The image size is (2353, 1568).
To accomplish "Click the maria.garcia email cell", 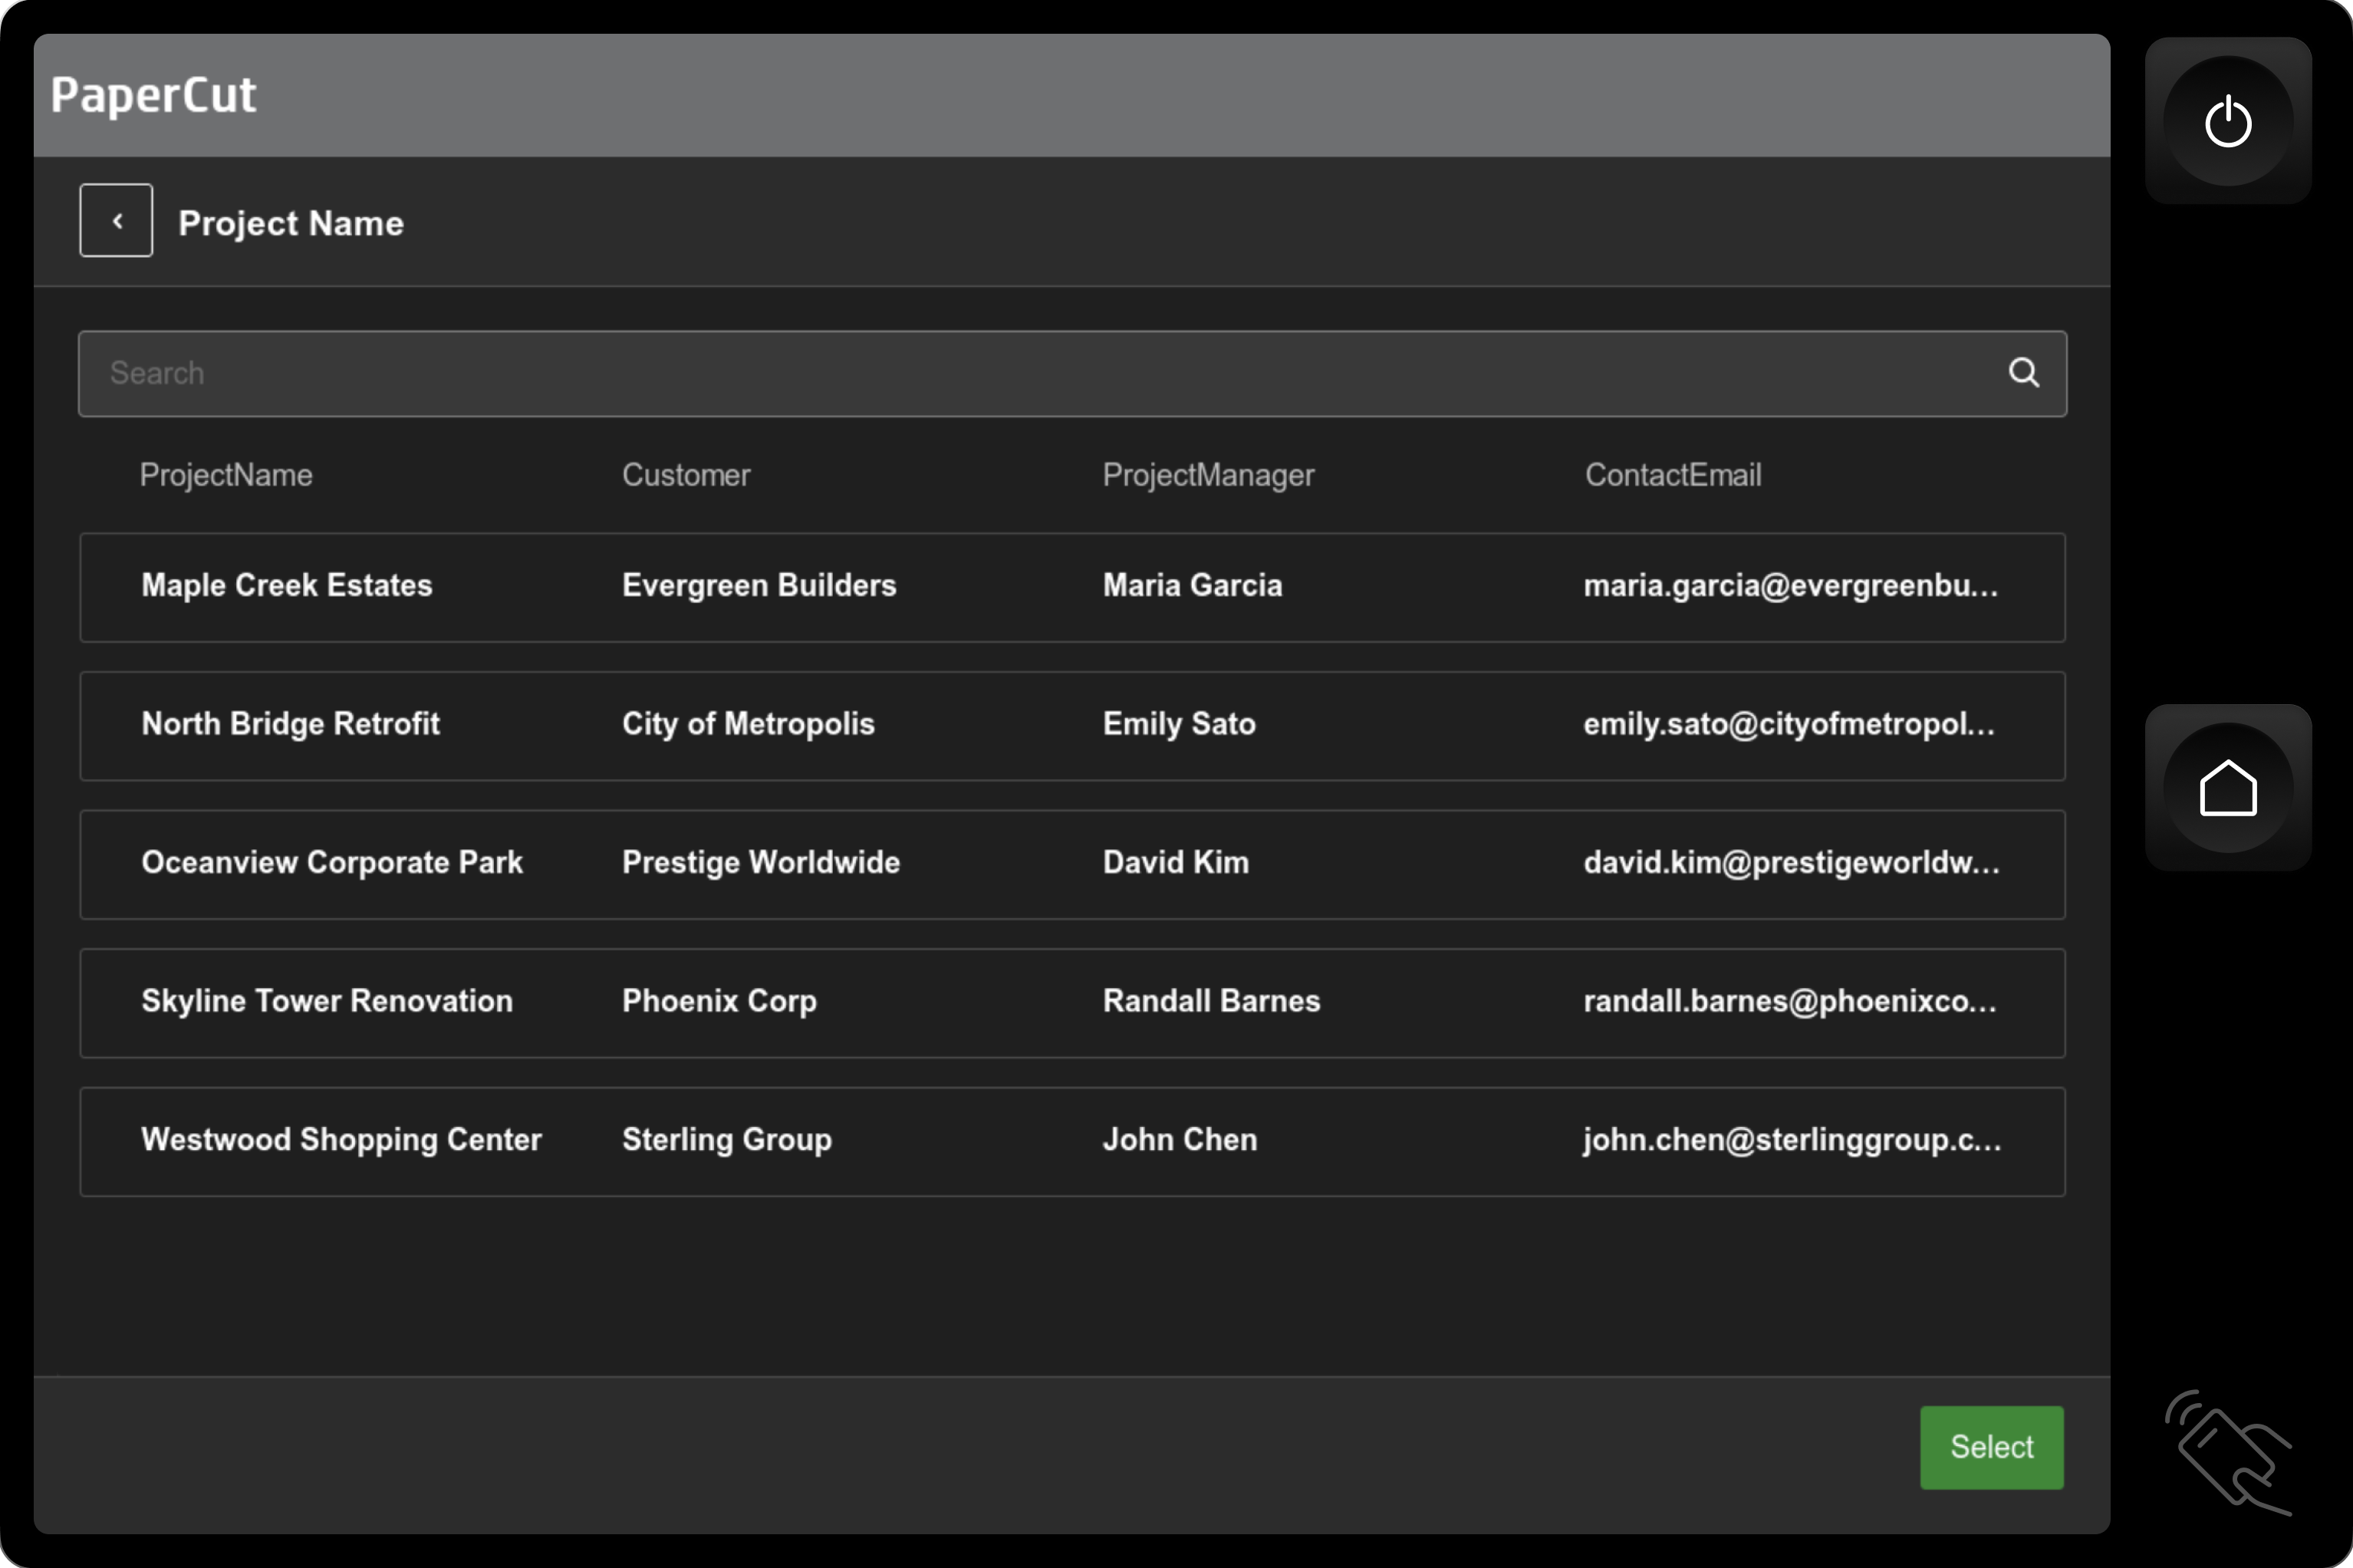I will pyautogui.click(x=1789, y=586).
